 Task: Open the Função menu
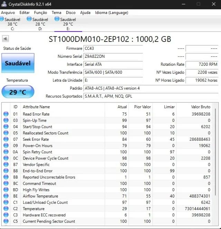point(40,12)
